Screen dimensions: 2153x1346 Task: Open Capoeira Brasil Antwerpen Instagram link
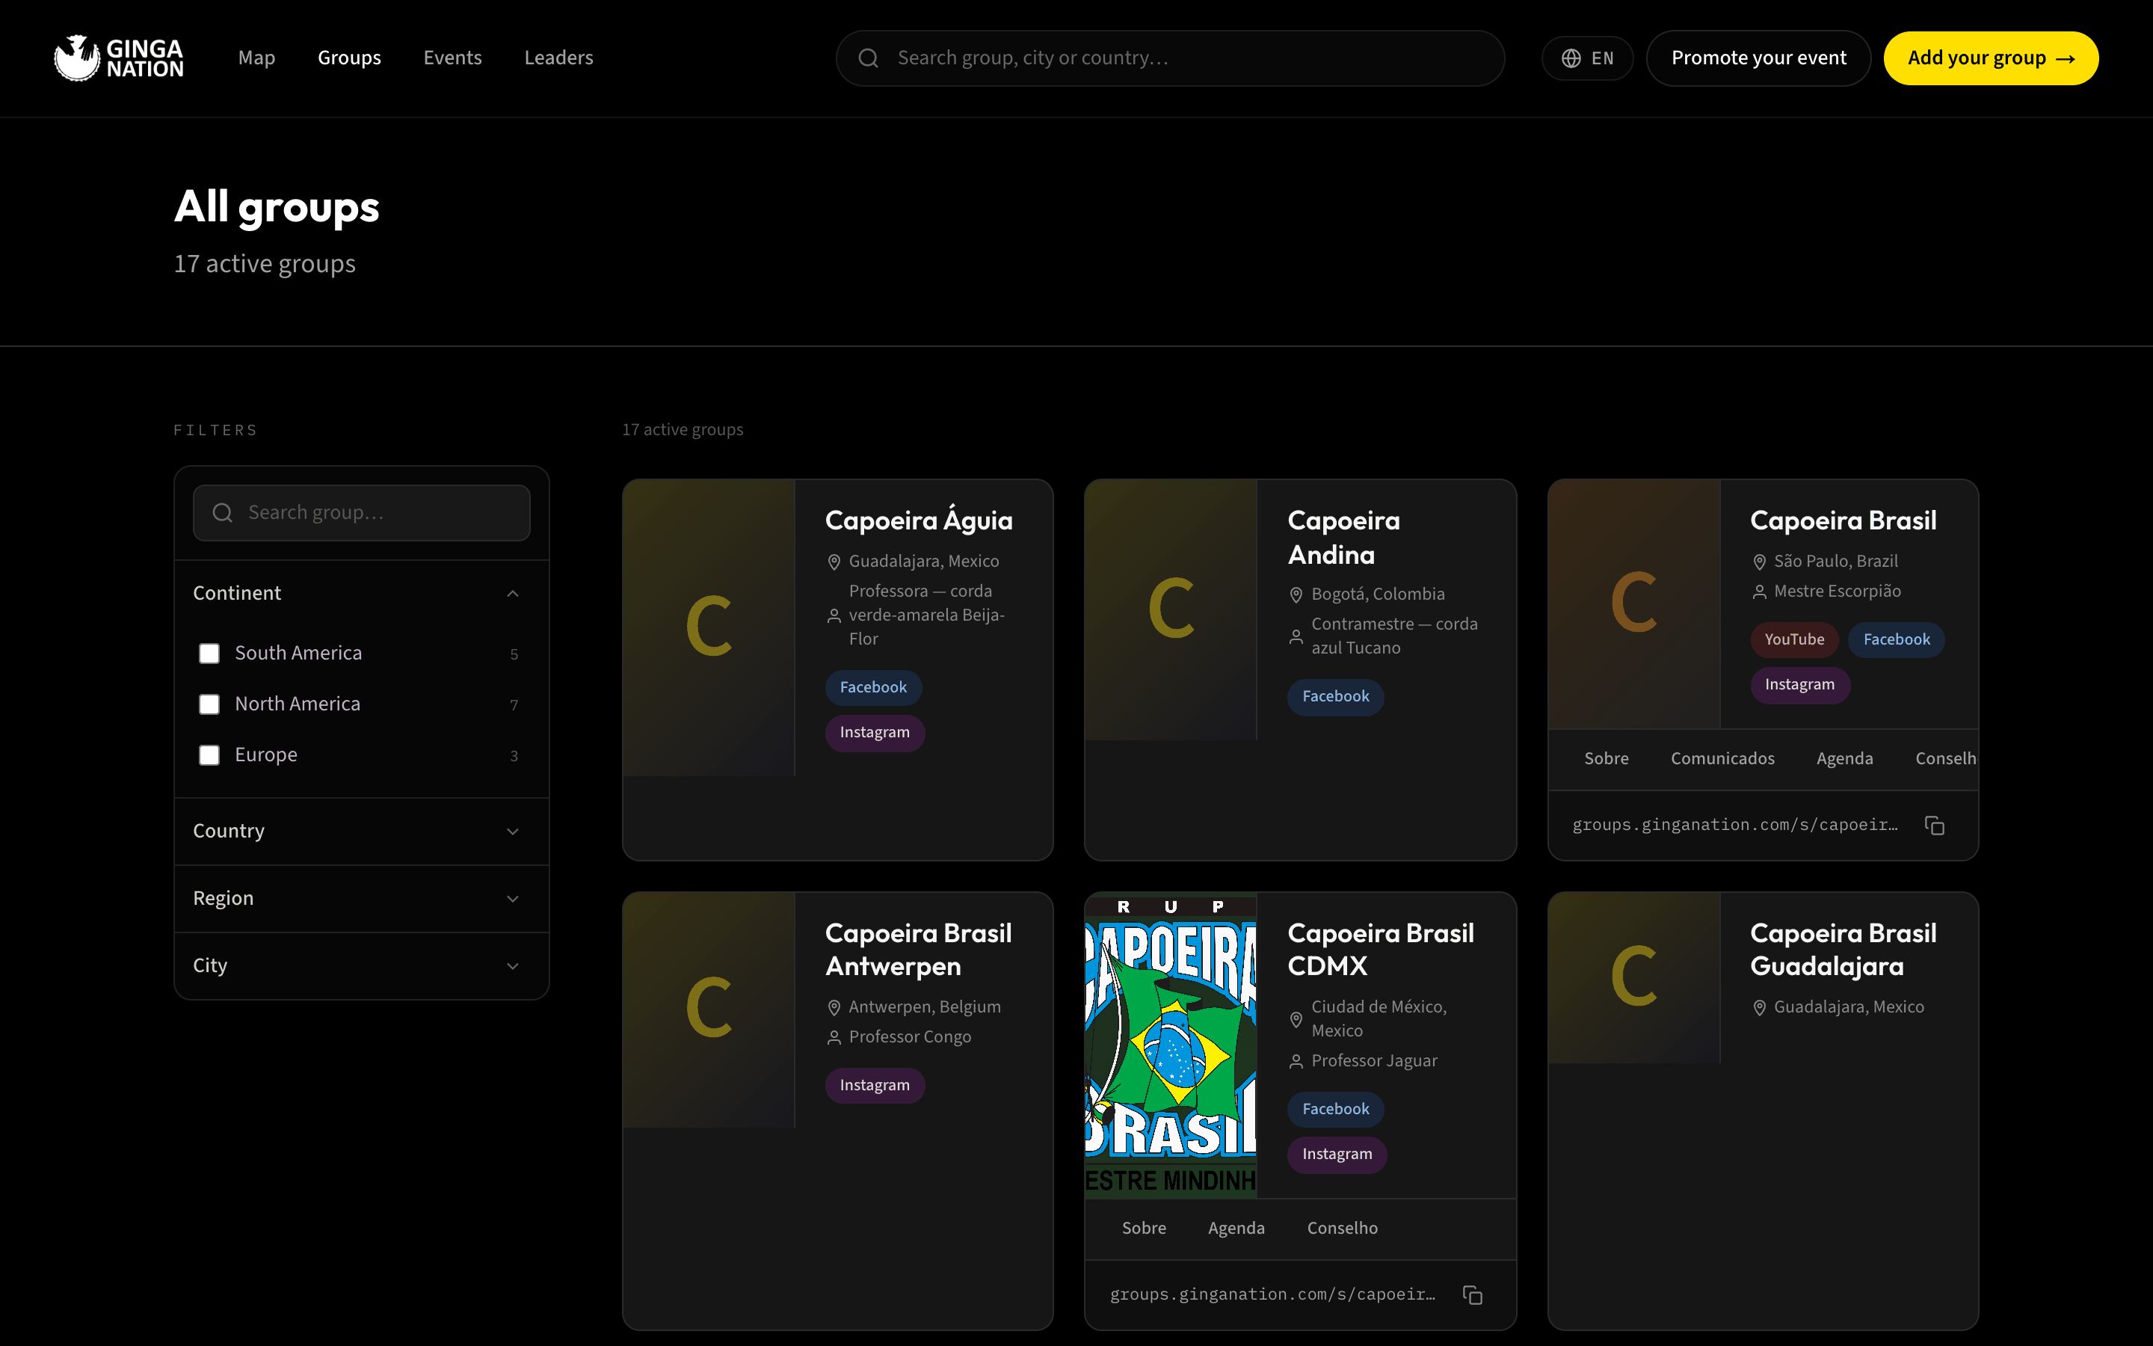pos(875,1086)
